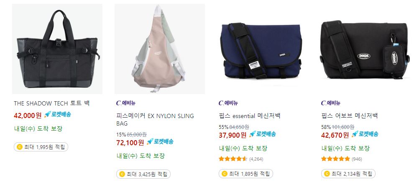The height and width of the screenshot is (195, 414).
Task: Click the rocket delivery badge beside 72,100원
Action: click(x=160, y=141)
